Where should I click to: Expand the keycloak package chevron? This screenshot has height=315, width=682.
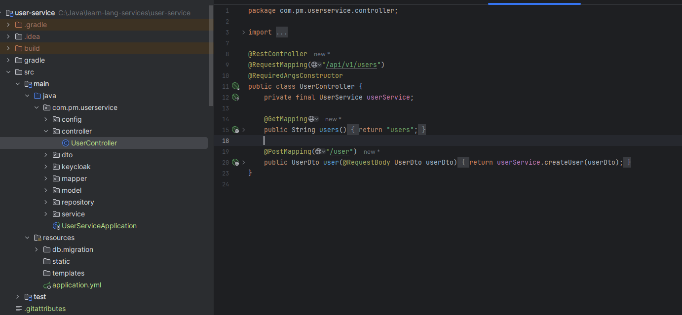point(46,167)
